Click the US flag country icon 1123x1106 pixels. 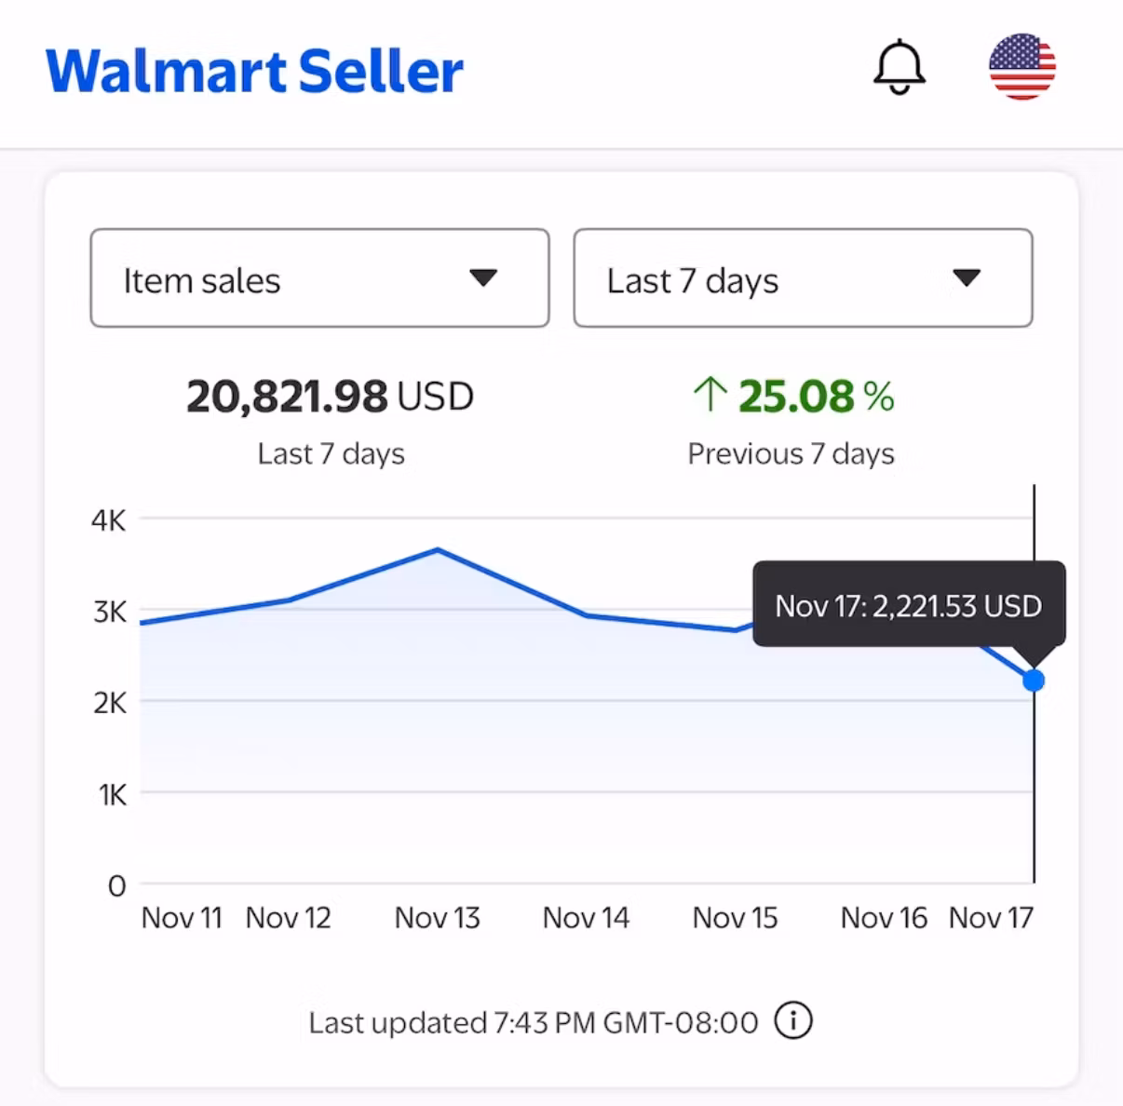(1022, 67)
